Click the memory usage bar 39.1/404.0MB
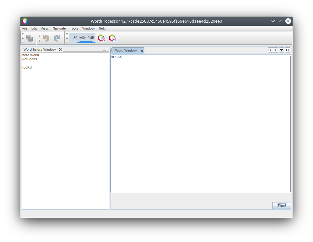Screen dimensions: 313x242 (x=82, y=38)
